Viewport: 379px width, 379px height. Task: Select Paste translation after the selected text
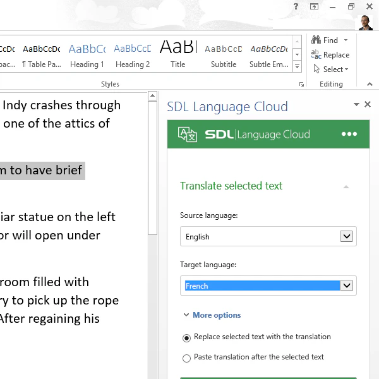click(x=186, y=358)
